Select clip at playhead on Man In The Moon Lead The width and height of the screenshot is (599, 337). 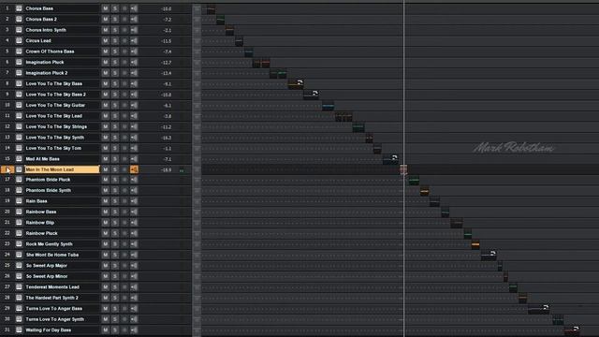coord(403,169)
